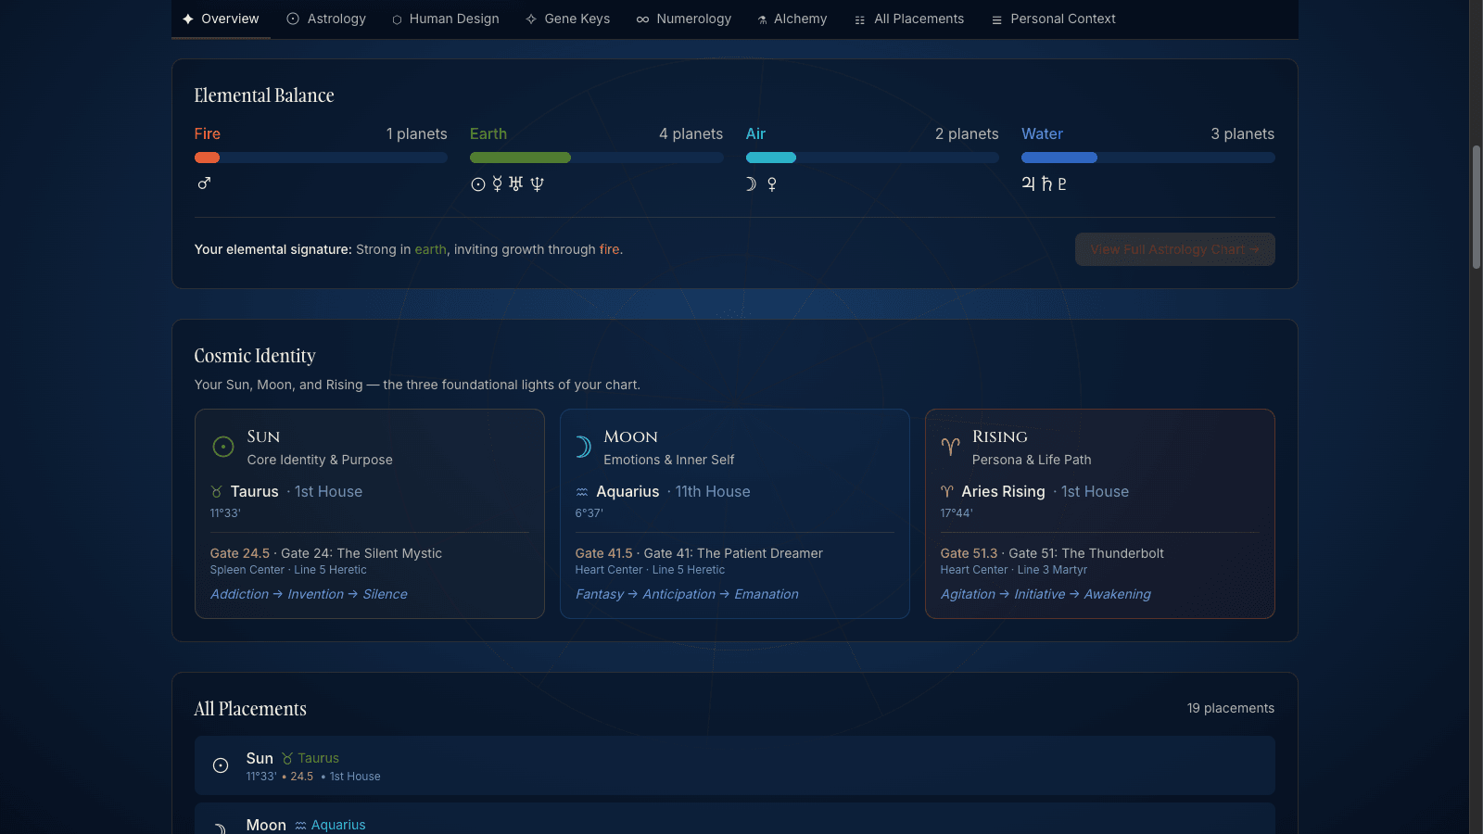Click the Fire element progress bar
Image resolution: width=1483 pixels, height=834 pixels.
point(321,158)
